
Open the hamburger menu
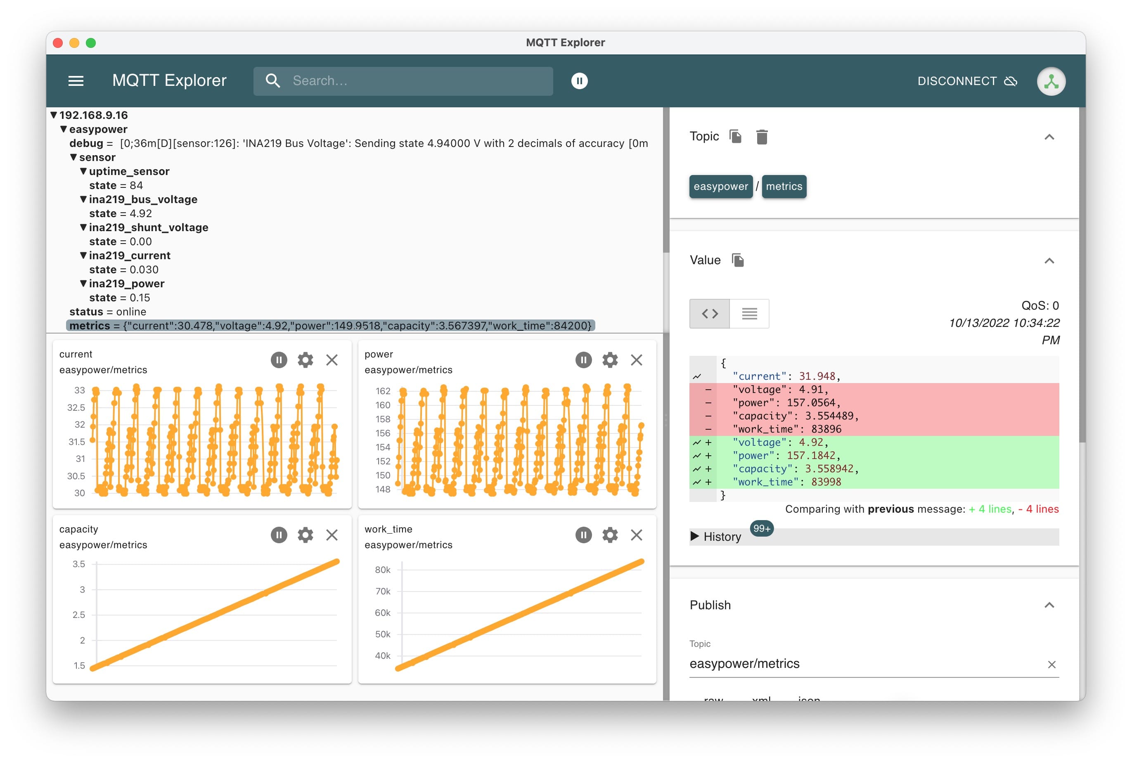coord(76,80)
